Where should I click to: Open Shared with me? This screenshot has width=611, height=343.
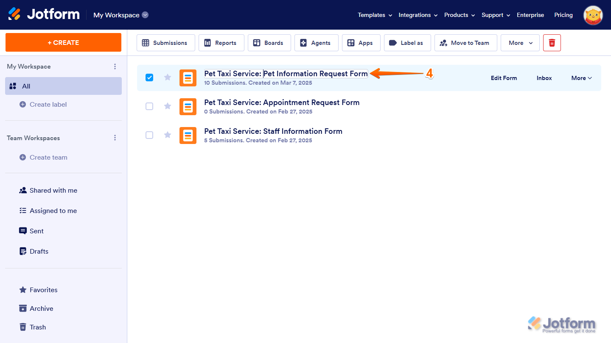[x=48, y=191]
